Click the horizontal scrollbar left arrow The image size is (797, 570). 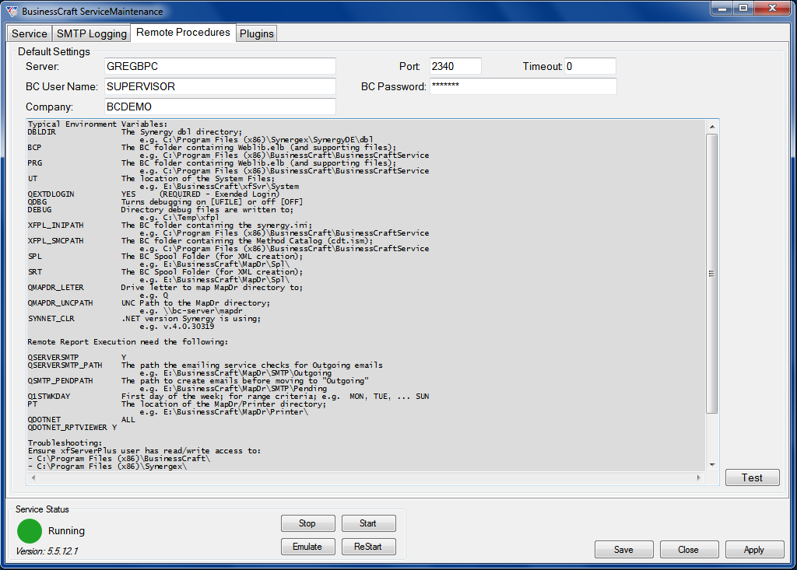(33, 477)
